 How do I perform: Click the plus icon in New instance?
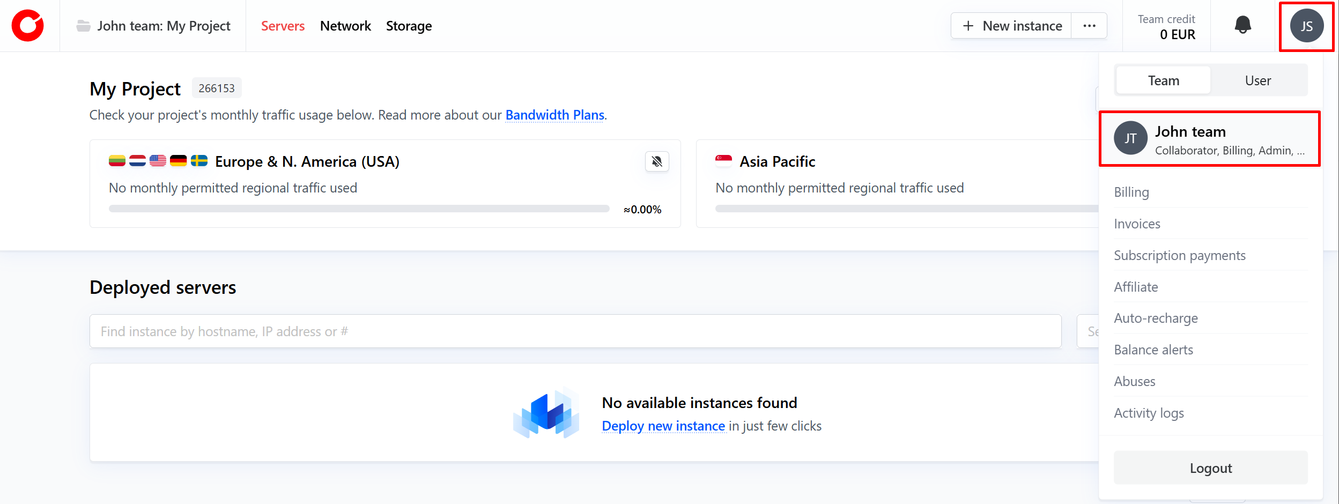point(968,26)
